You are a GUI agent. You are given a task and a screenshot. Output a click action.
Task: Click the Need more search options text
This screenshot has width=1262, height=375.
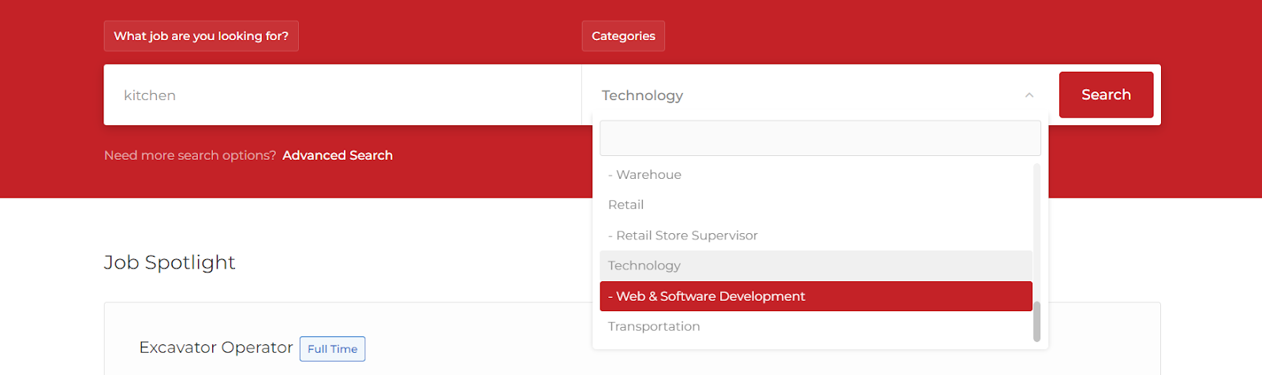click(190, 155)
